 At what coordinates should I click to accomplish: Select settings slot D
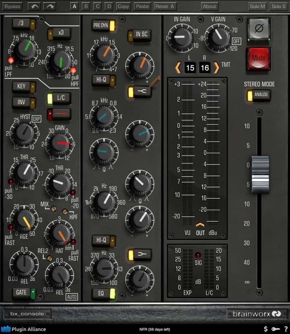point(109,6)
